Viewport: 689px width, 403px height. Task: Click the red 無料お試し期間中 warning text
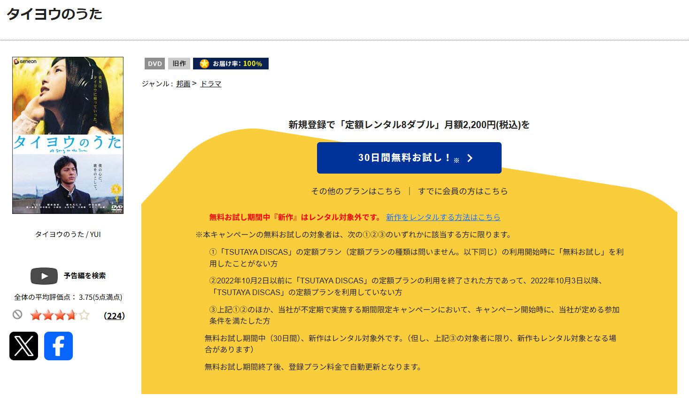[295, 217]
